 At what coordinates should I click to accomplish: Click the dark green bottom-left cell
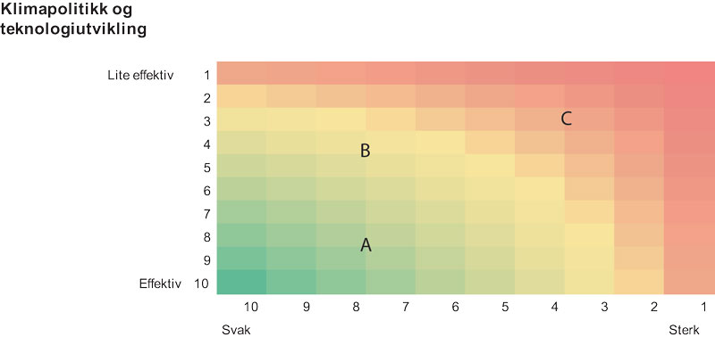[x=241, y=282]
